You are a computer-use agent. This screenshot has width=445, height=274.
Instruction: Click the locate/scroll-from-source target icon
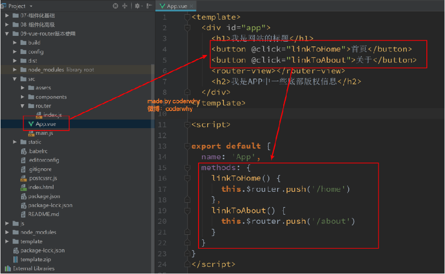tap(115, 6)
